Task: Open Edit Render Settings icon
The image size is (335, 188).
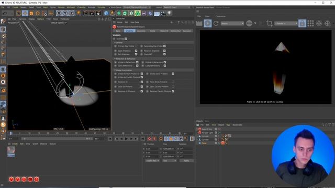Action: tap(98, 14)
